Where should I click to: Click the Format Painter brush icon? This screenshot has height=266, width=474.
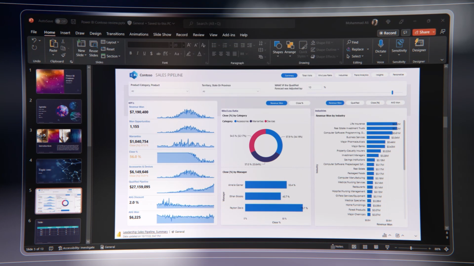point(63,55)
